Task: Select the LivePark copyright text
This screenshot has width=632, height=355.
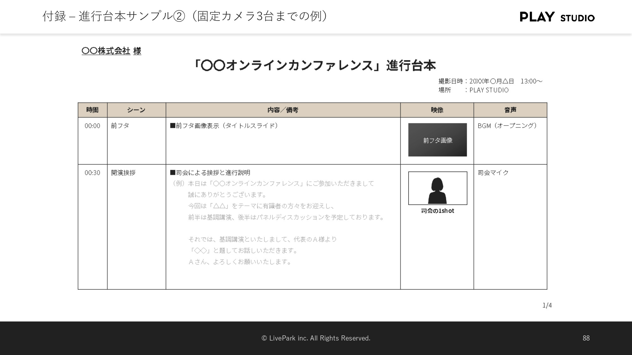Action: (x=315, y=338)
